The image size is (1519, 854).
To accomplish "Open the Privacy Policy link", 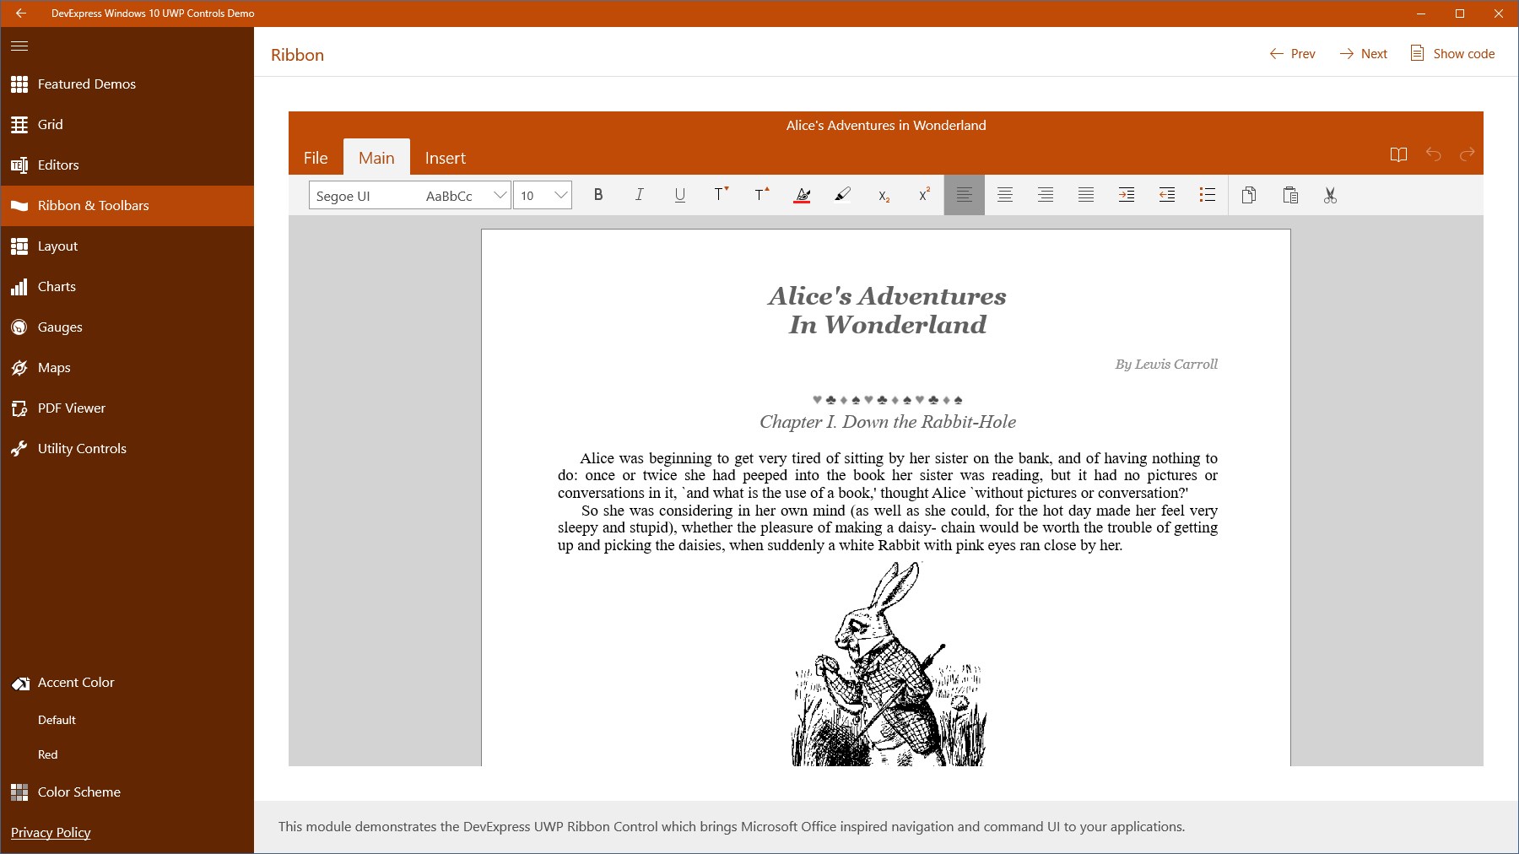I will point(51,833).
